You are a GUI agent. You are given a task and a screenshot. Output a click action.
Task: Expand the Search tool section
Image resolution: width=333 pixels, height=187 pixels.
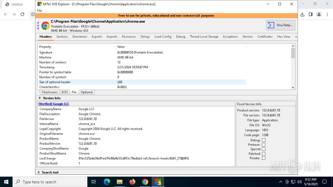(39, 172)
